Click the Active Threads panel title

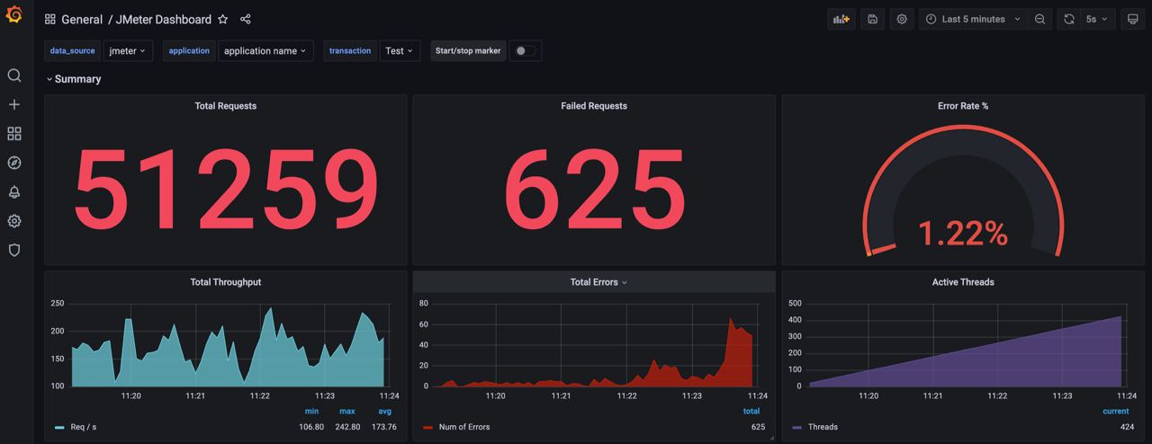963,282
